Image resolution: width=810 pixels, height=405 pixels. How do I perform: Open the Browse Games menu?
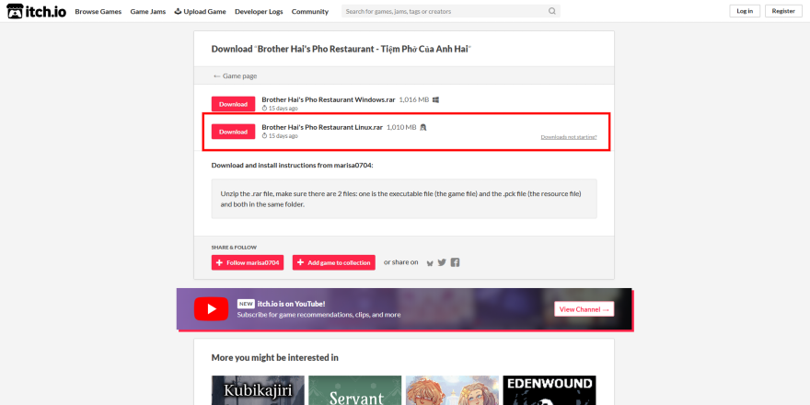[x=98, y=11]
